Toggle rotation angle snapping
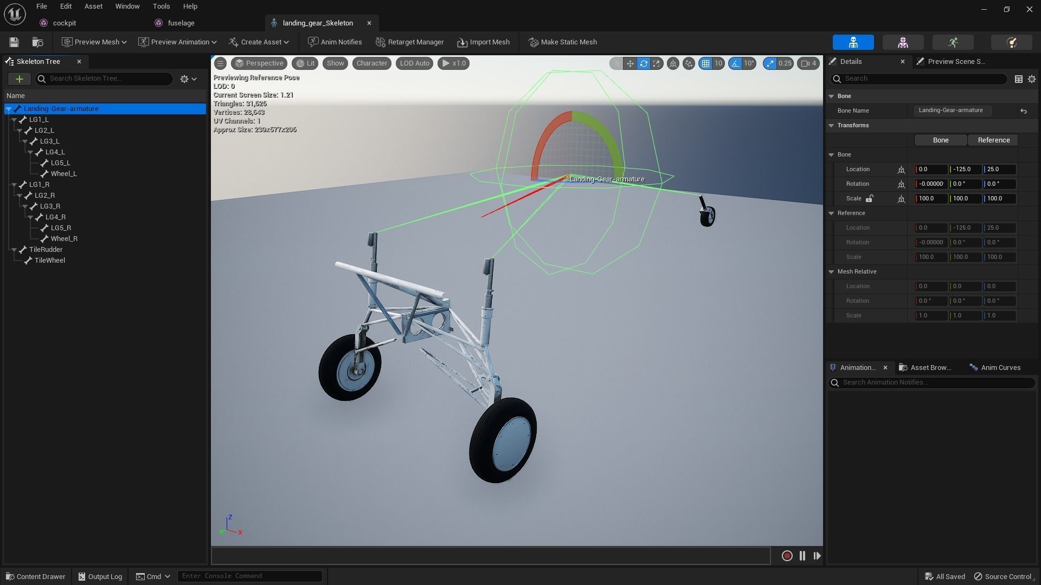The height and width of the screenshot is (585, 1041). 735,63
